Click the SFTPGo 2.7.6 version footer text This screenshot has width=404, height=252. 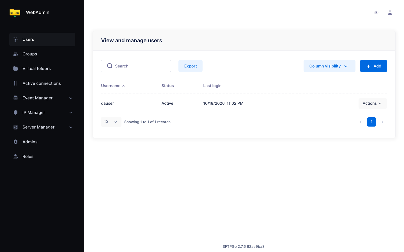click(244, 246)
